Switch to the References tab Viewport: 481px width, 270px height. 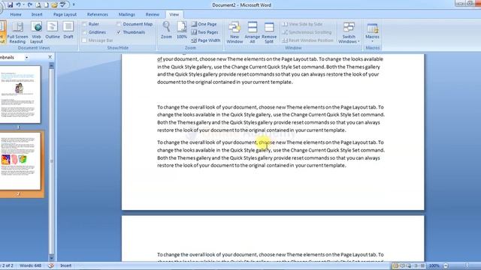pyautogui.click(x=98, y=14)
